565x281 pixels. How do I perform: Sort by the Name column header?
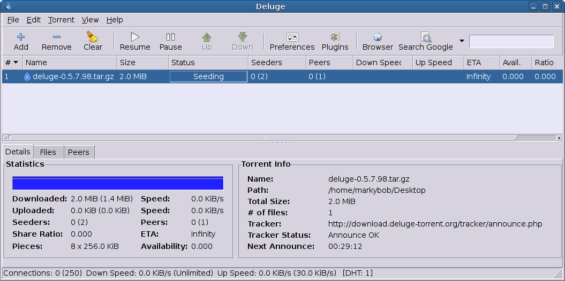tap(70, 63)
